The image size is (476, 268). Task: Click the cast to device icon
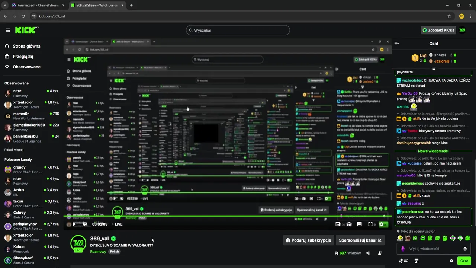tap(349, 224)
